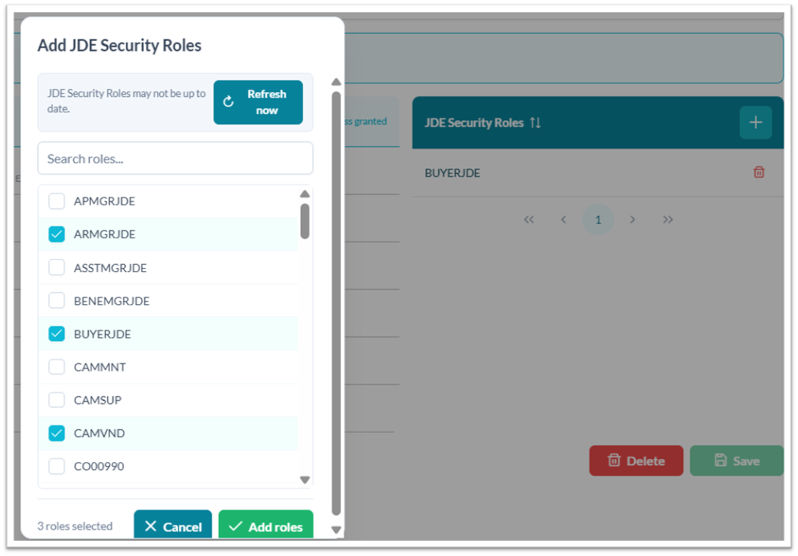Go to previous page in pagination
The height and width of the screenshot is (556, 798).
pos(563,220)
